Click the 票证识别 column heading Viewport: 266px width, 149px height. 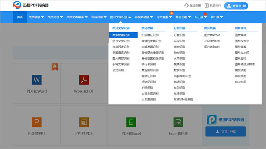[147, 28]
